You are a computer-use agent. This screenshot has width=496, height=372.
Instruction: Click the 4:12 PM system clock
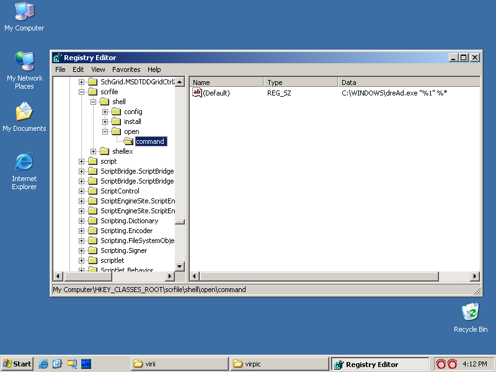click(474, 364)
